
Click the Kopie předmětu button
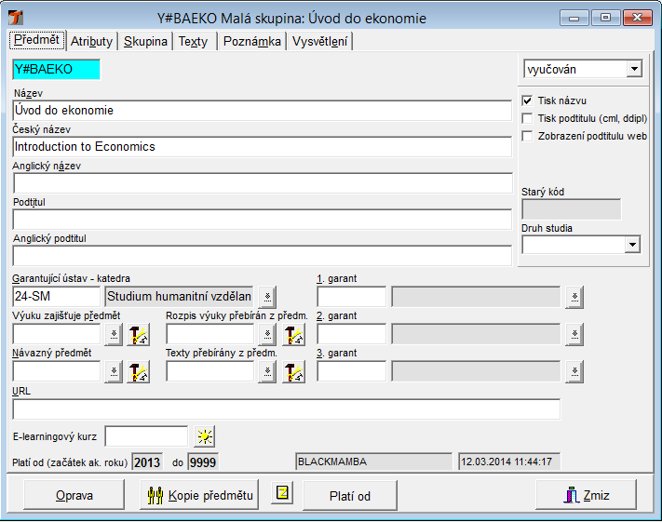tap(199, 495)
